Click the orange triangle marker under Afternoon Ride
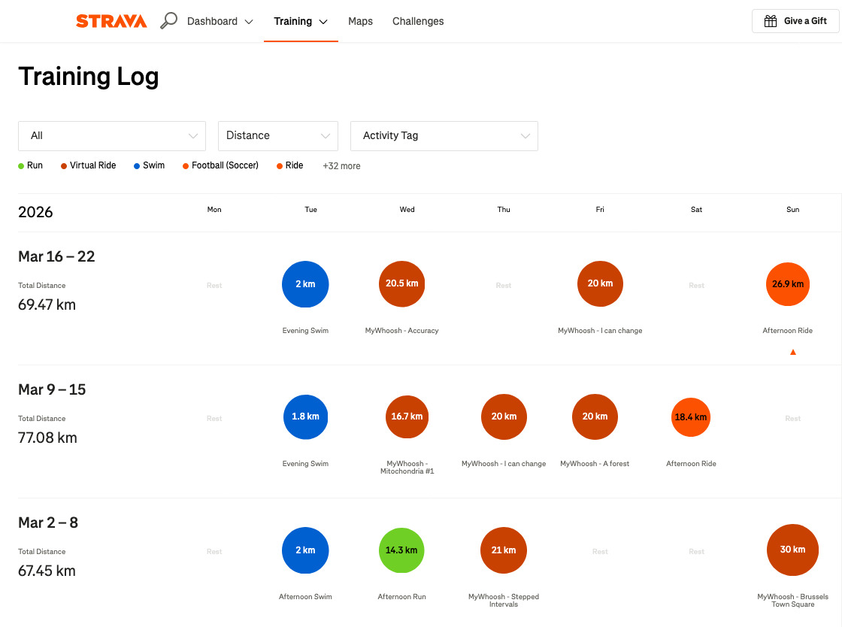 (792, 352)
